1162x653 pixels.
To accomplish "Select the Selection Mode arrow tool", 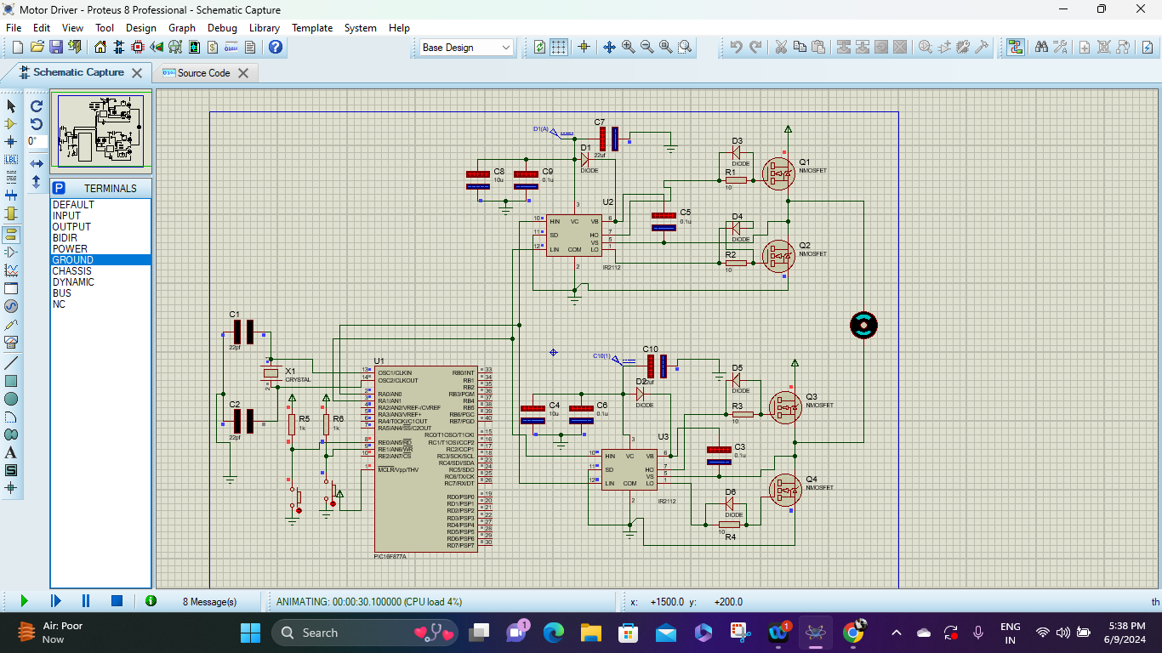I will click(11, 105).
